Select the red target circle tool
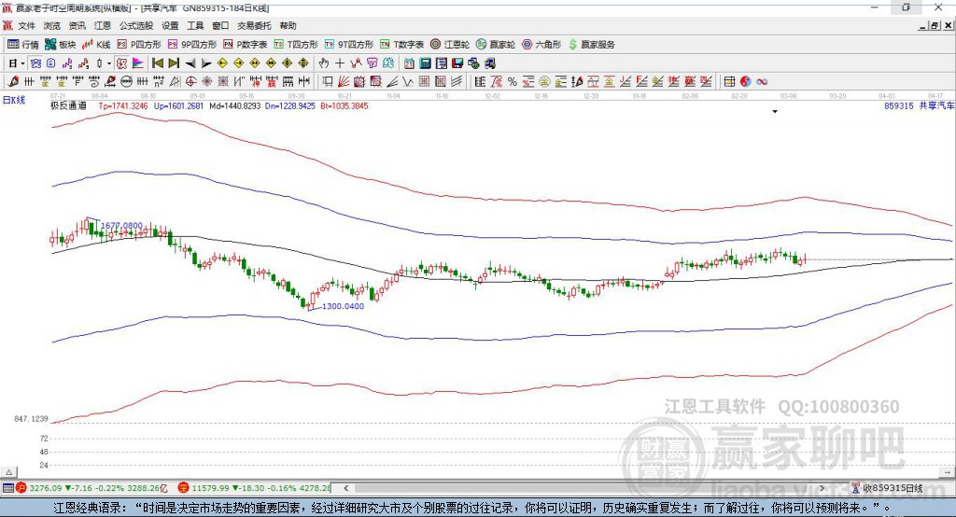956x517 pixels. pyautogui.click(x=190, y=82)
